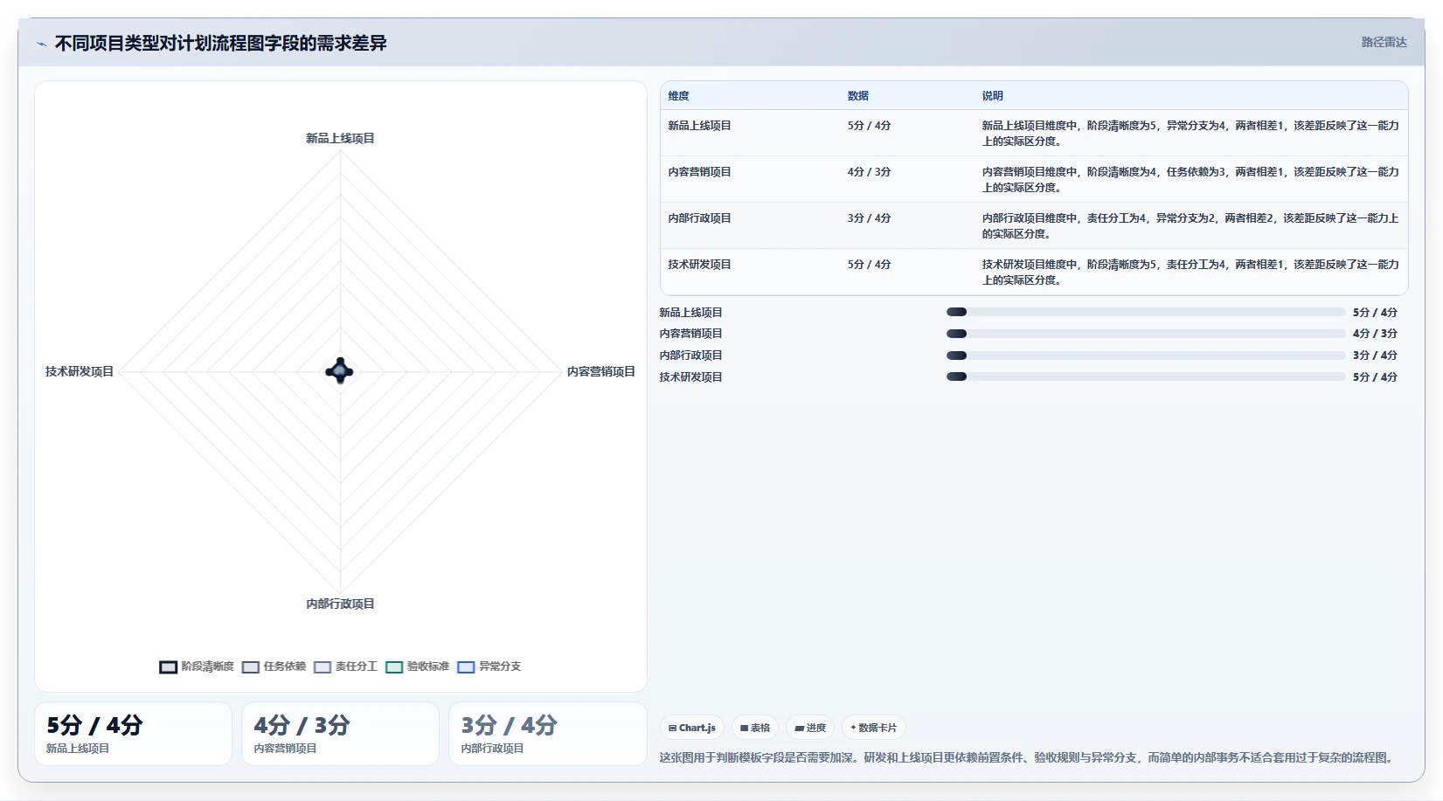Click the footer note about 模板字段
The width and height of the screenshot is (1443, 801).
1028,757
